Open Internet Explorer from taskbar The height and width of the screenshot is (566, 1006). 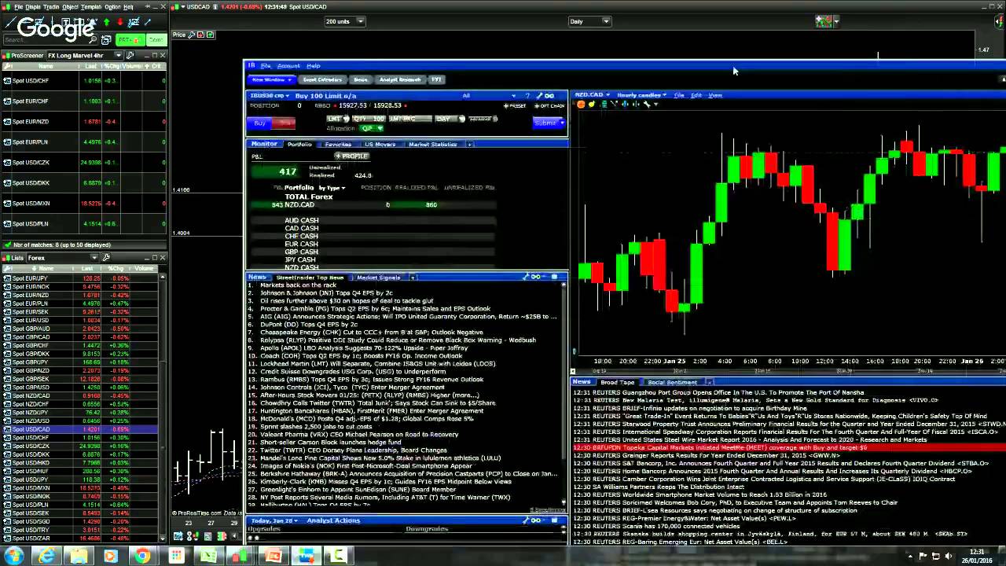point(47,556)
